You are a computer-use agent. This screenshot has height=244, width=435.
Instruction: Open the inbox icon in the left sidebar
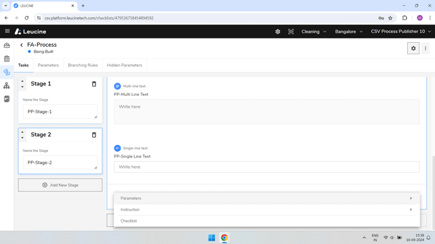coord(7,45)
